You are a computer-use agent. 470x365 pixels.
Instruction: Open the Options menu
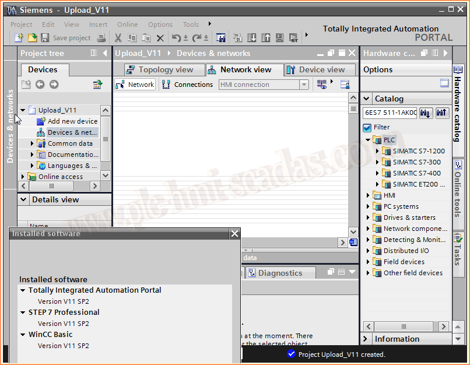coord(160,24)
